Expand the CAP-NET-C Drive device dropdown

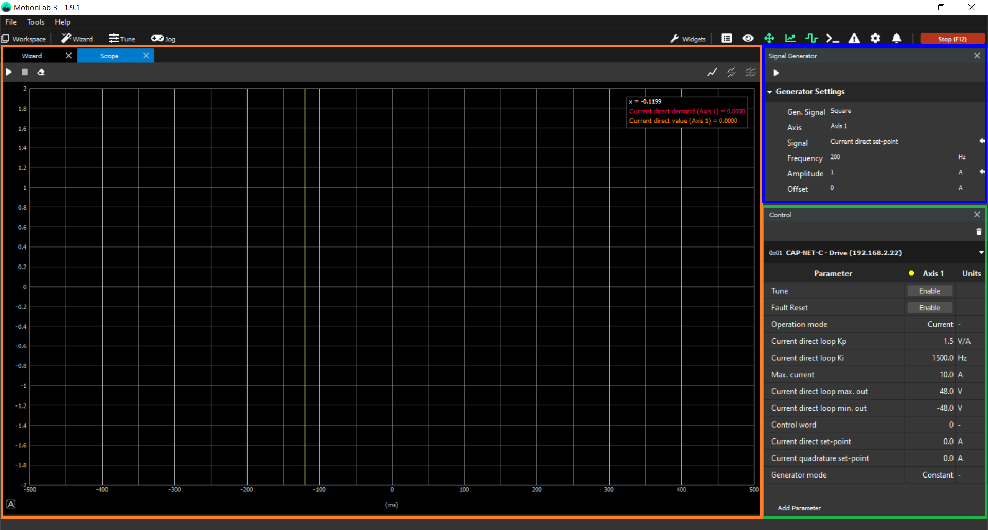pyautogui.click(x=981, y=253)
